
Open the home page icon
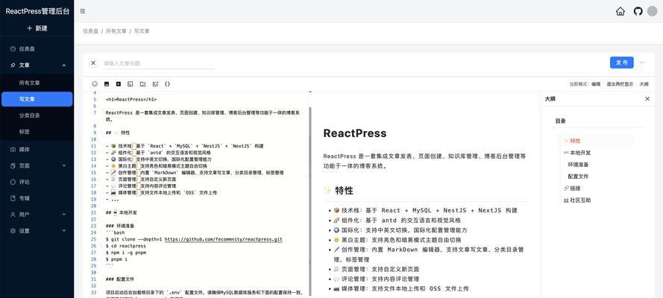tap(620, 11)
